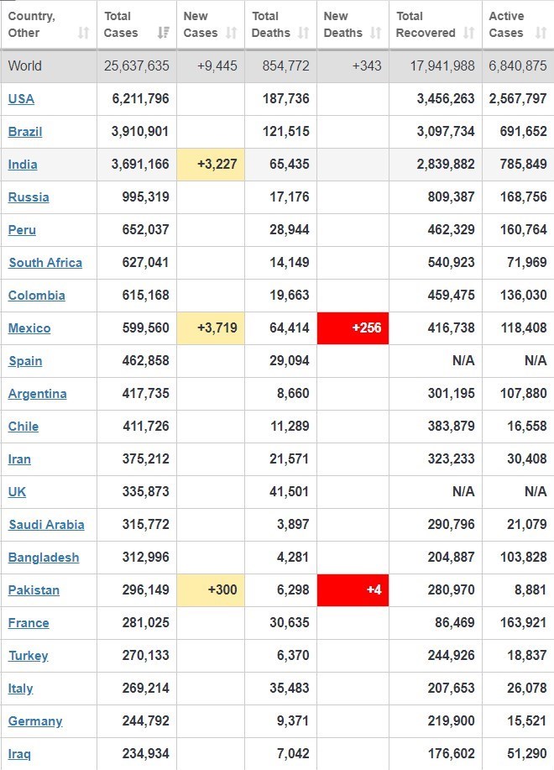Click the World summary row label
Viewport: 554px width, 770px height.
[x=25, y=65]
